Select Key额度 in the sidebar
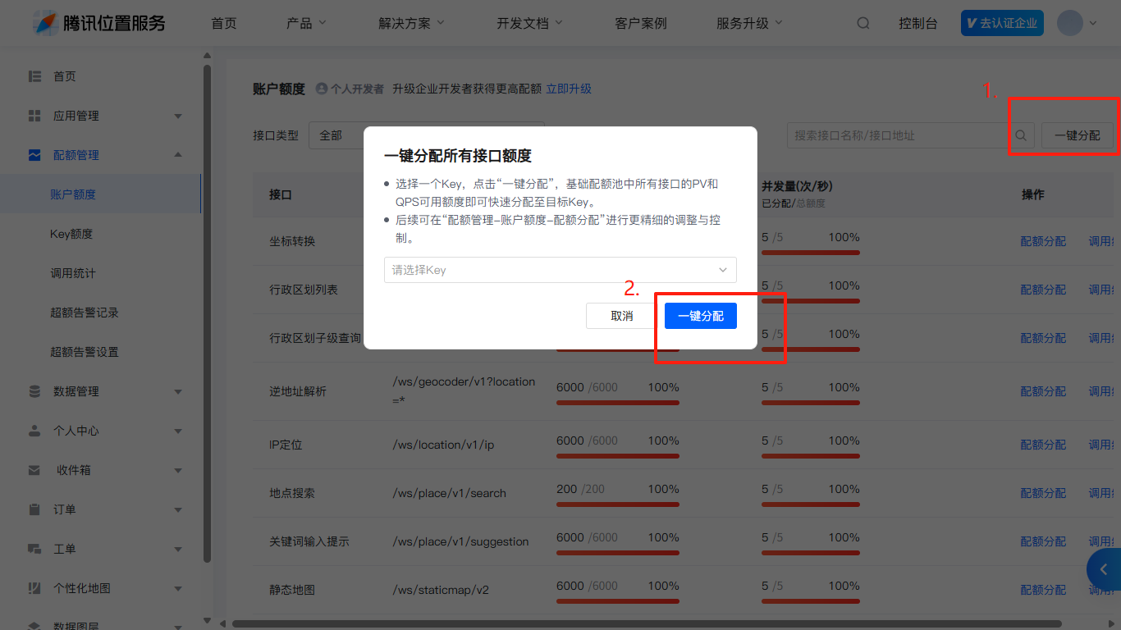Viewport: 1121px width, 630px height. (71, 234)
